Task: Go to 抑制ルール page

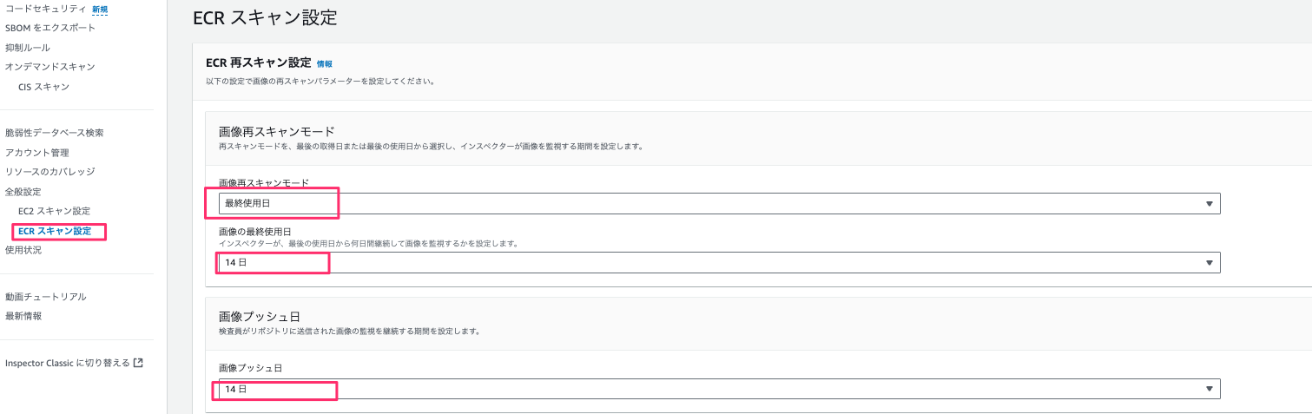Action: 28,48
